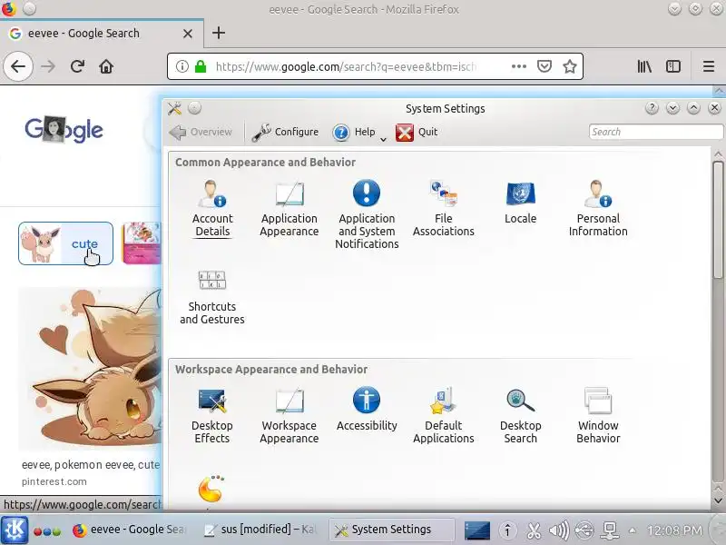Screen dimensions: 726x545
Task: Open Locale settings
Action: [520, 203]
